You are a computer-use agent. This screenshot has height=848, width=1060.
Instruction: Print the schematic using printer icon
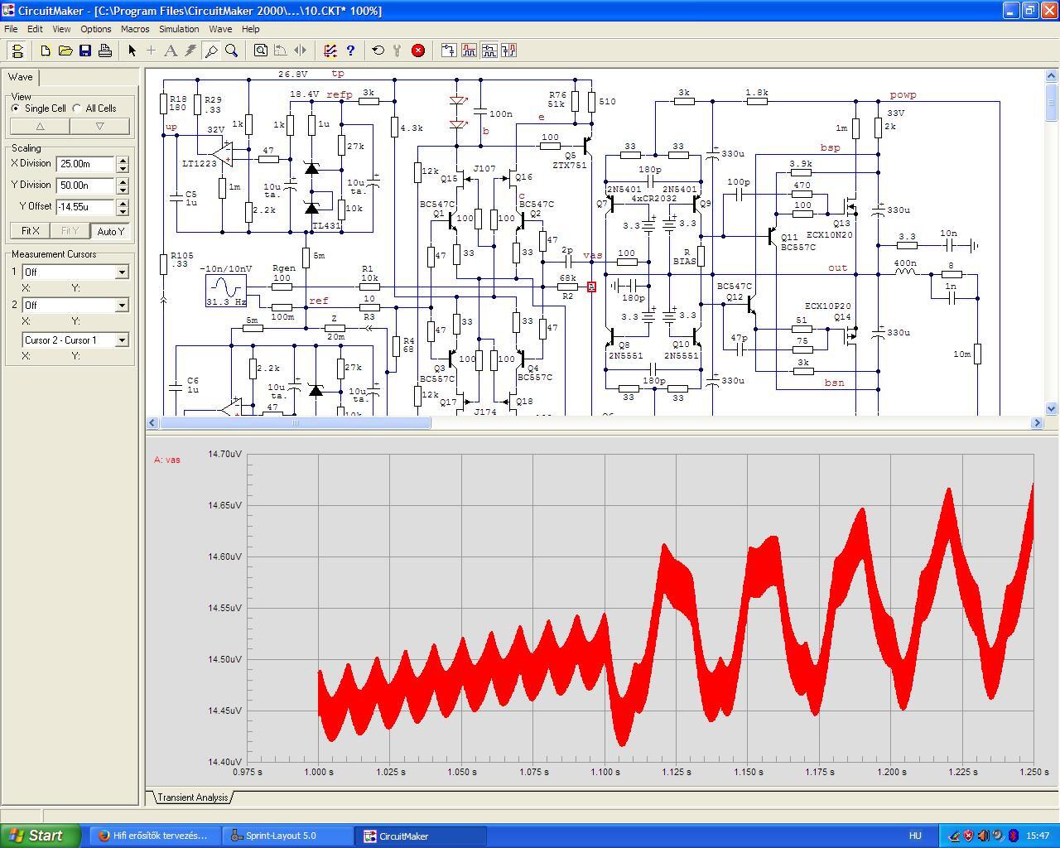(105, 51)
